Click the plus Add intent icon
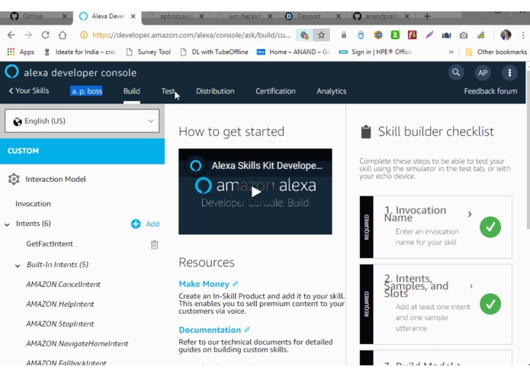This screenshot has height=376, width=530. 136,224
